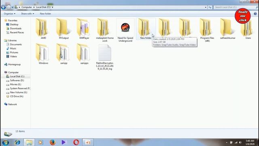Select Favorites in the navigation pane
The image size is (259, 146).
coord(13,21)
